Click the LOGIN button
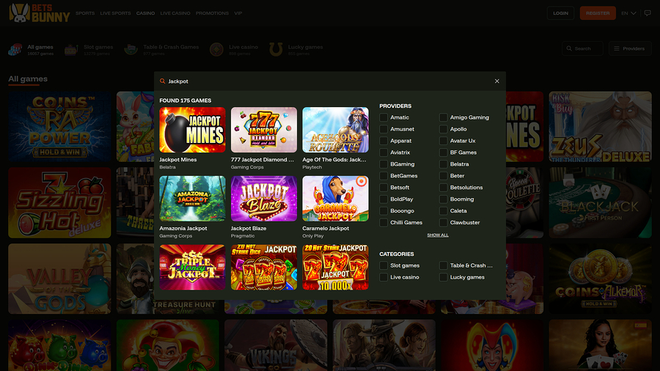 [x=560, y=13]
